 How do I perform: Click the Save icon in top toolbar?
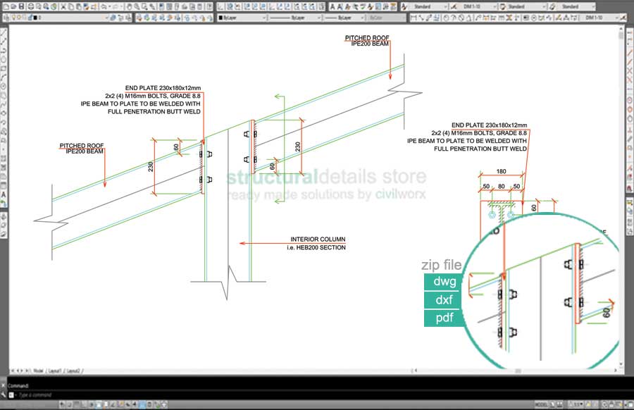(x=22, y=6)
